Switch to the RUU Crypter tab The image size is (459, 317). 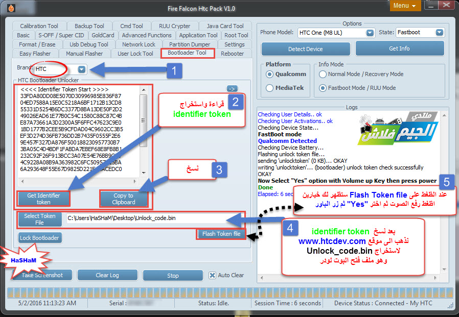click(x=174, y=26)
